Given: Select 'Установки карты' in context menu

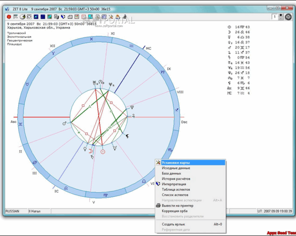Looking at the screenshot, I should pos(176,163).
